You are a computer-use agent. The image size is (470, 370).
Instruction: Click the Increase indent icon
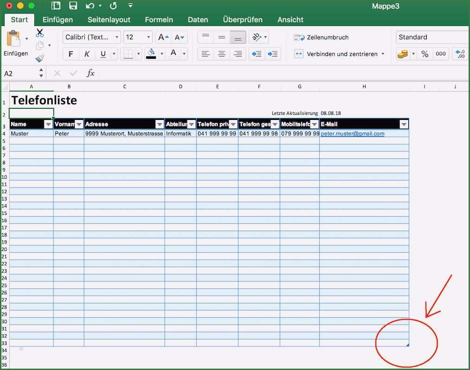coord(273,54)
